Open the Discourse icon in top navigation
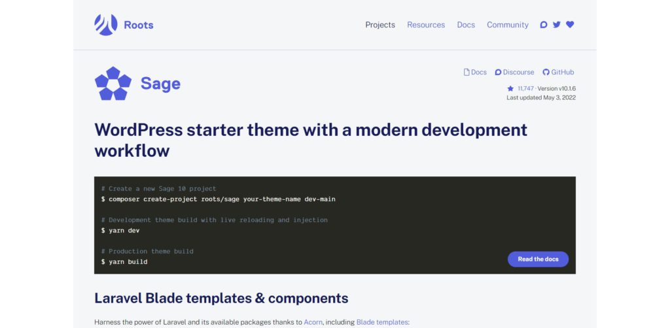670x328 pixels. (x=544, y=25)
